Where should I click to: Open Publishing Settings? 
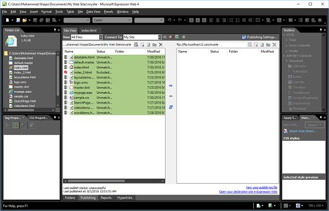259,37
